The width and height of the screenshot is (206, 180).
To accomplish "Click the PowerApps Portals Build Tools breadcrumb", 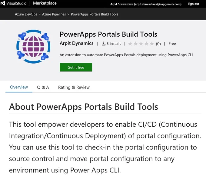I will 95,14.
